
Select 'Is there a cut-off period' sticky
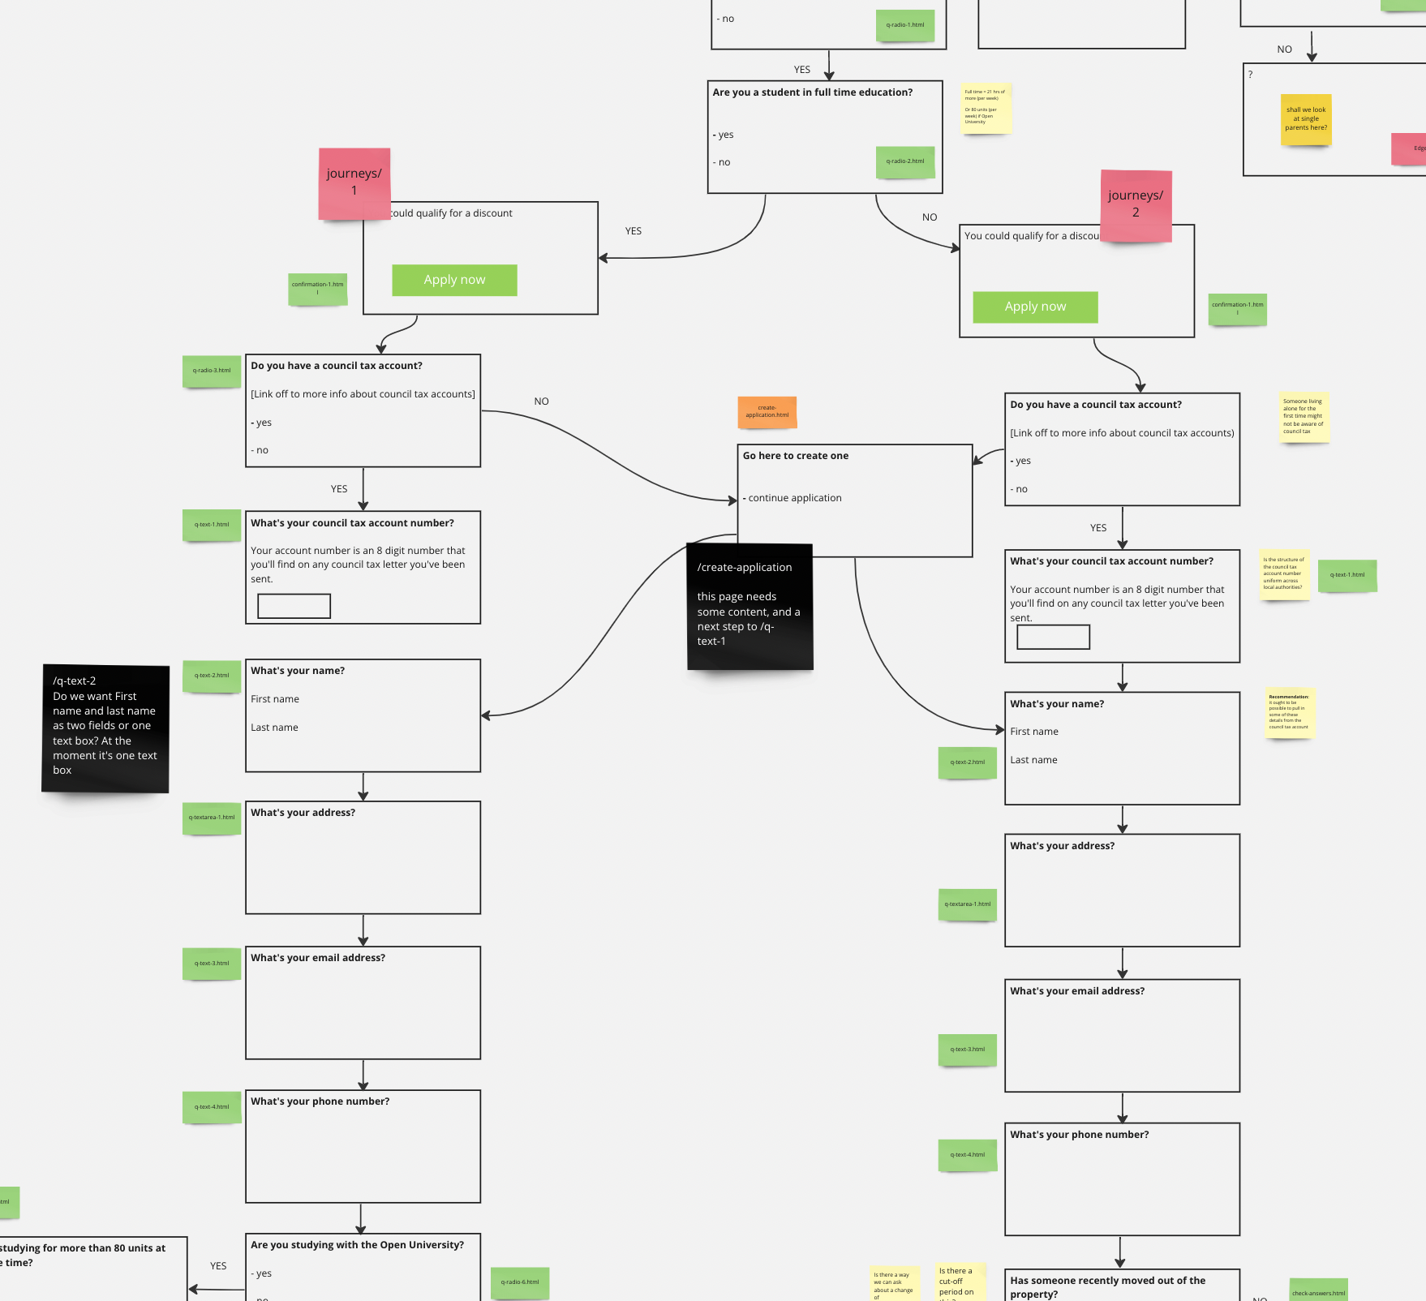click(961, 1282)
